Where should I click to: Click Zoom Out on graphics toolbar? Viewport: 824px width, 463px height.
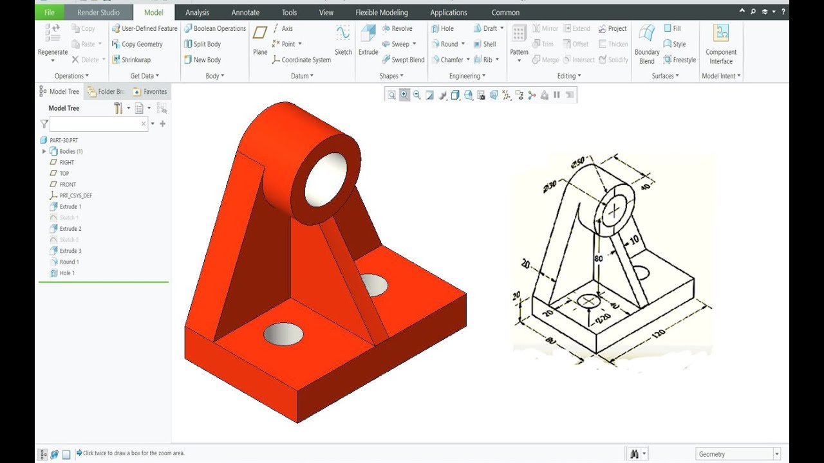tap(417, 95)
